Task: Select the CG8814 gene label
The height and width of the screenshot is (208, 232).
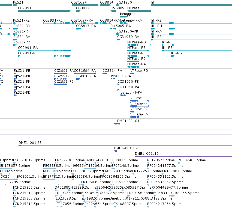Action: pos(107,2)
